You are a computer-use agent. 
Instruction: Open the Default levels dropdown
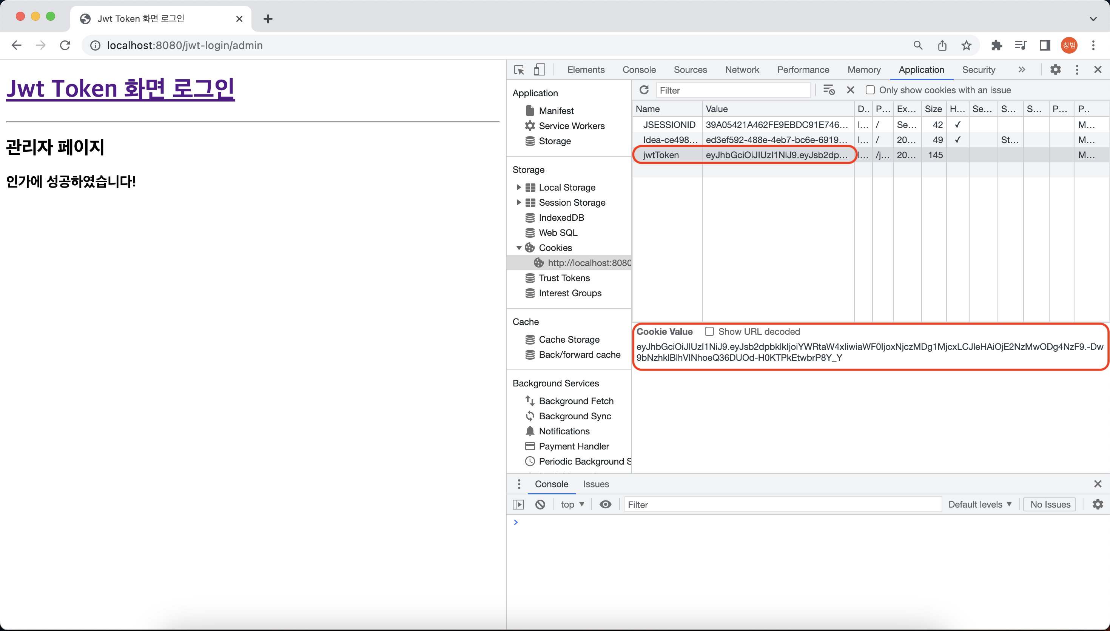click(x=979, y=505)
